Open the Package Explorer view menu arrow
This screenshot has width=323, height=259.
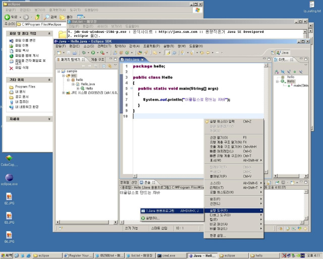point(116,65)
